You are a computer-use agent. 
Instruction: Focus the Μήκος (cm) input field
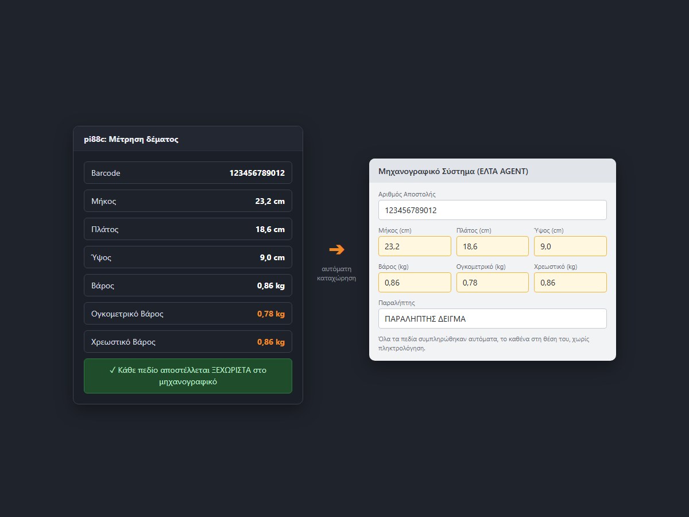tap(415, 246)
